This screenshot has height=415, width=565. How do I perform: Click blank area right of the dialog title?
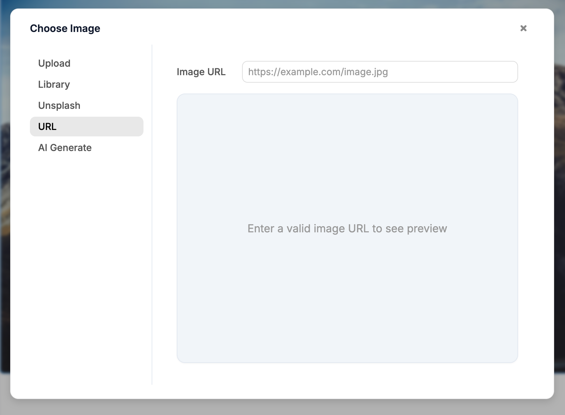pos(306,28)
